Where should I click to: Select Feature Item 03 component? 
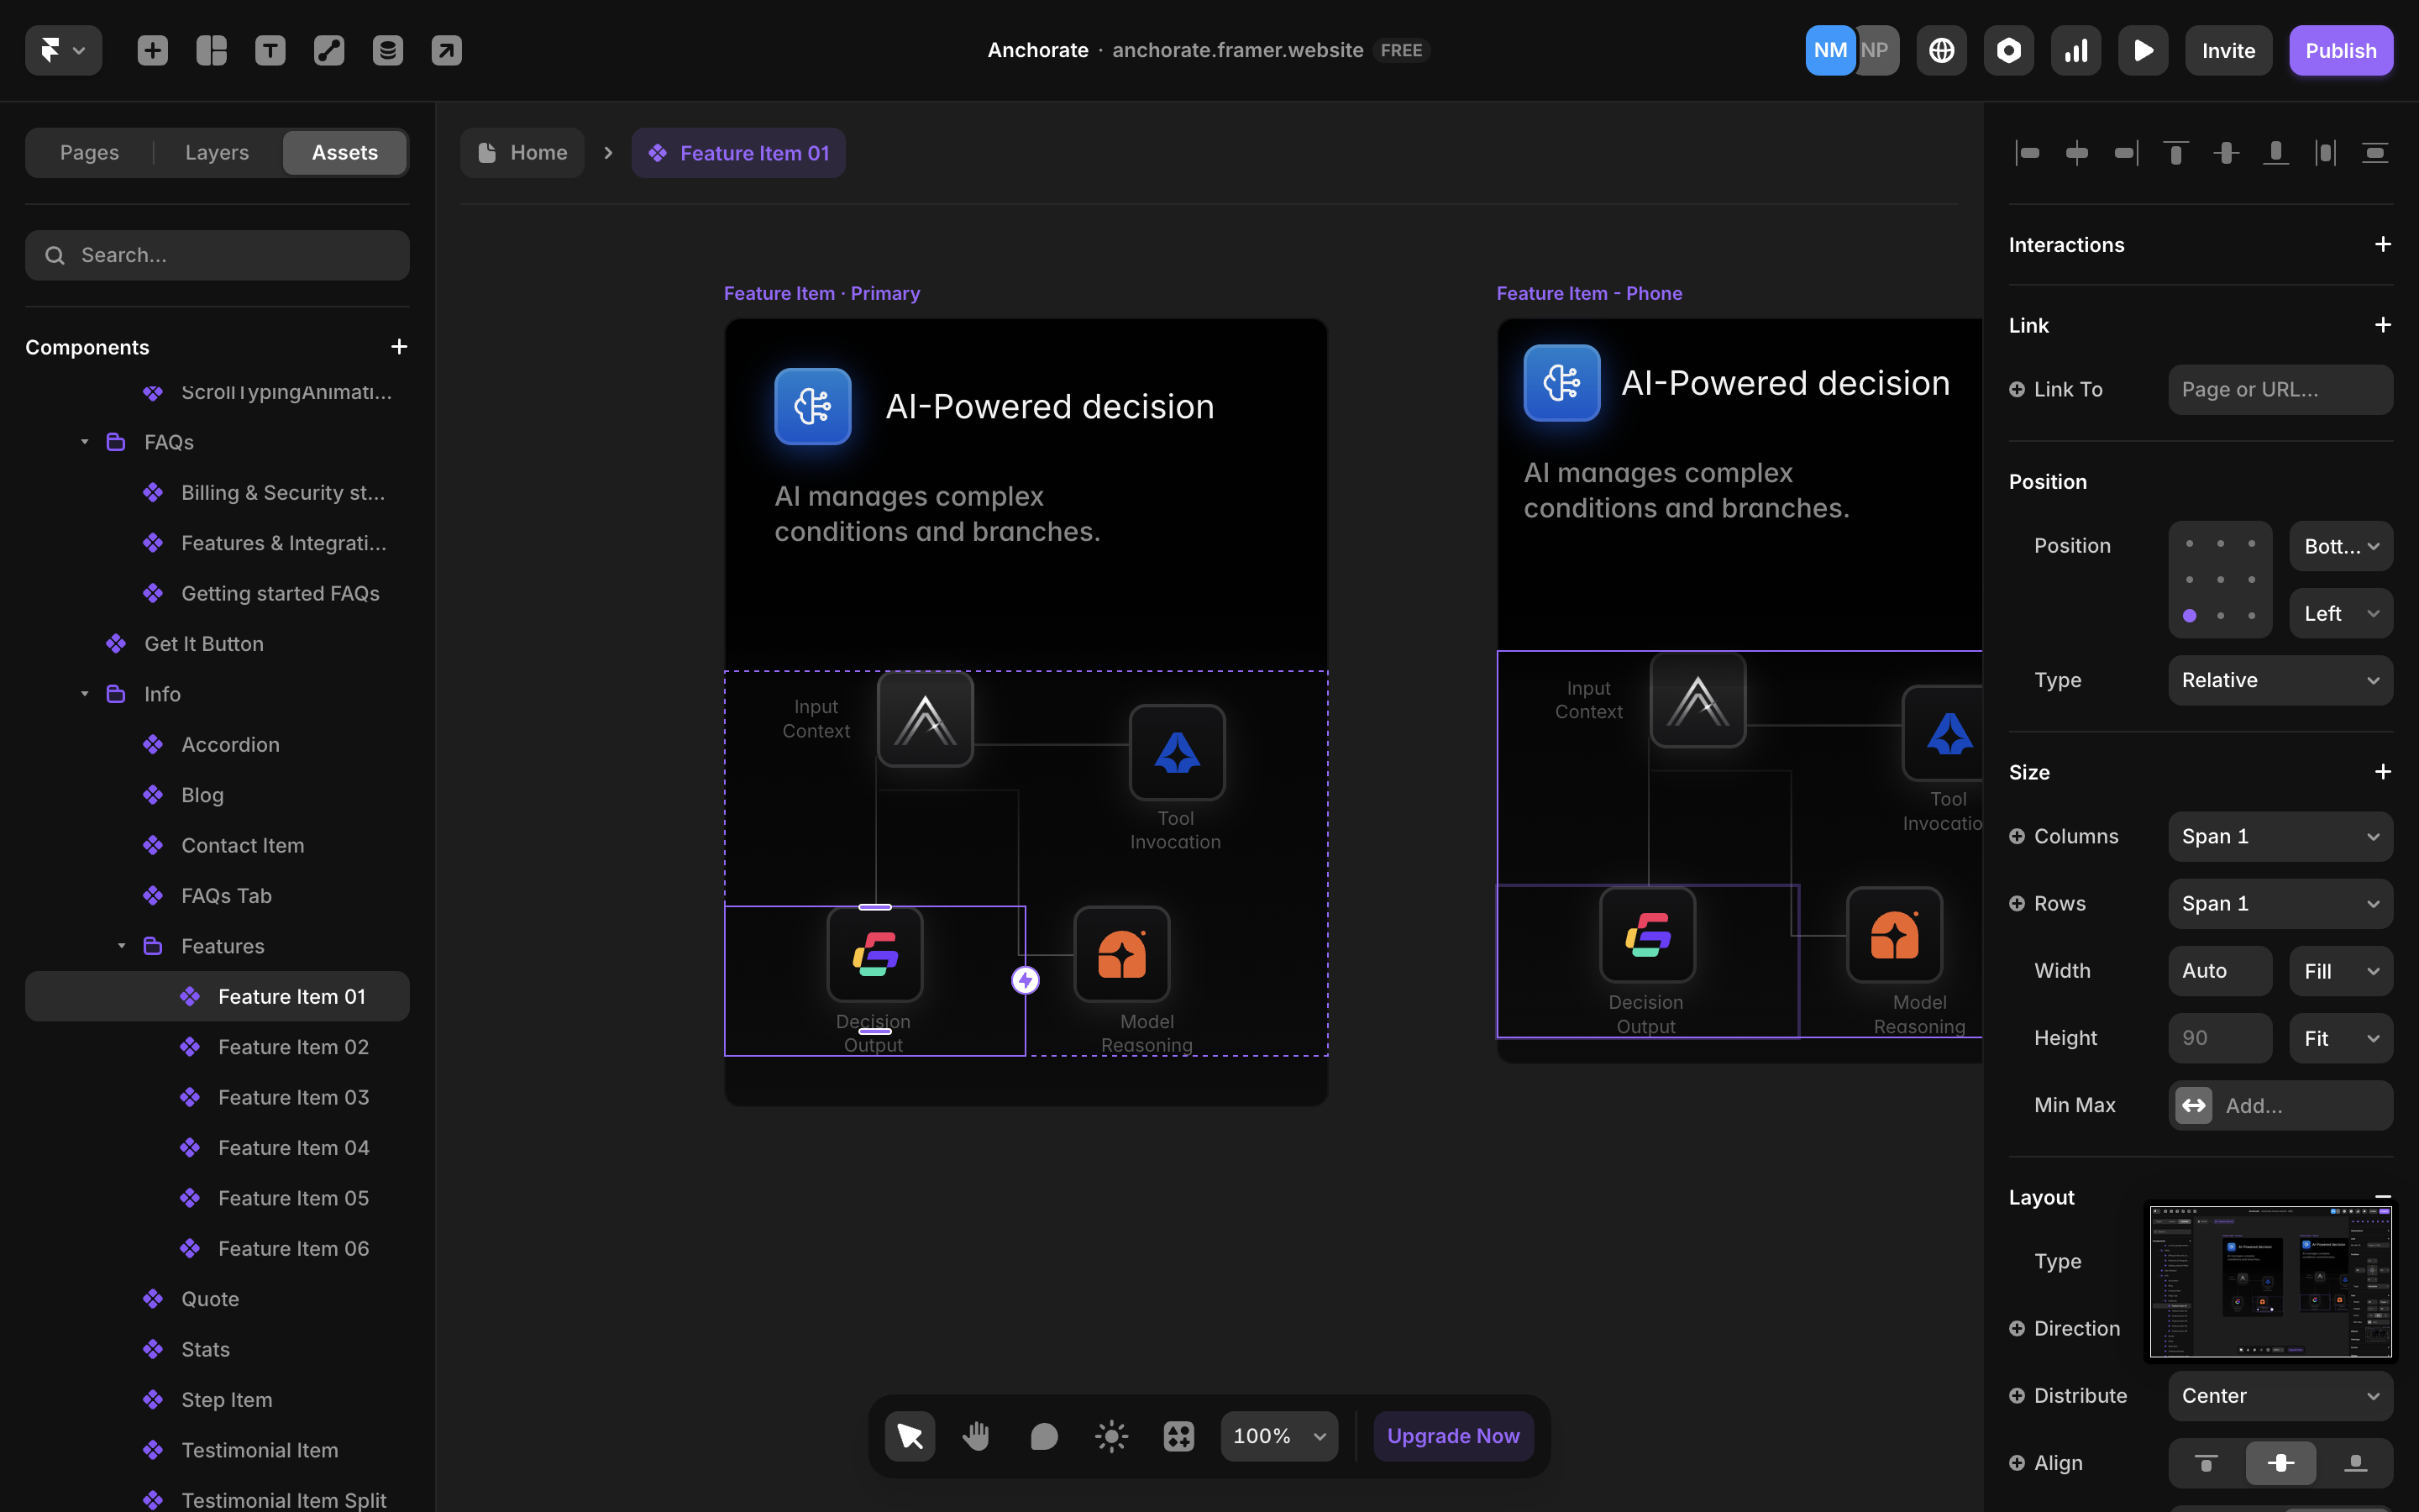[293, 1097]
